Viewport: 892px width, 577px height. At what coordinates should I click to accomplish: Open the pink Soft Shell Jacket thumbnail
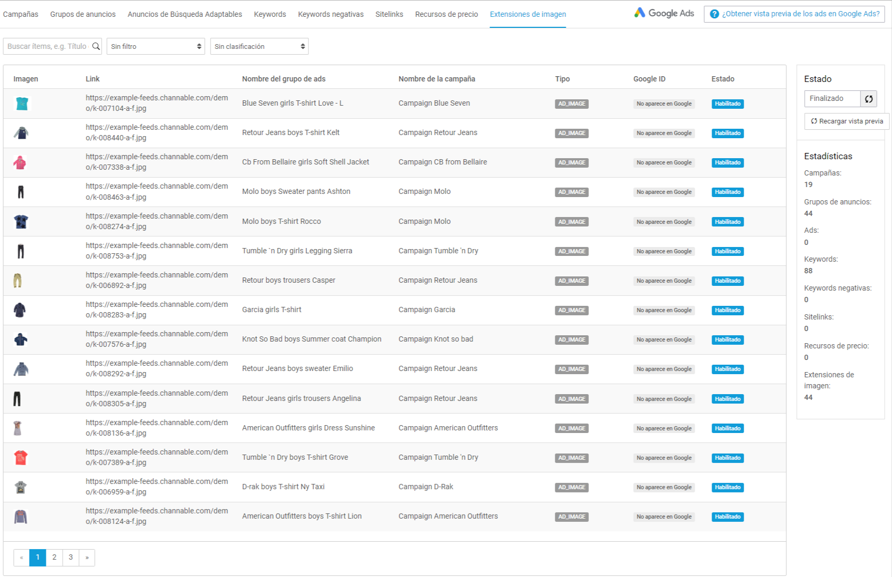pos(19,162)
